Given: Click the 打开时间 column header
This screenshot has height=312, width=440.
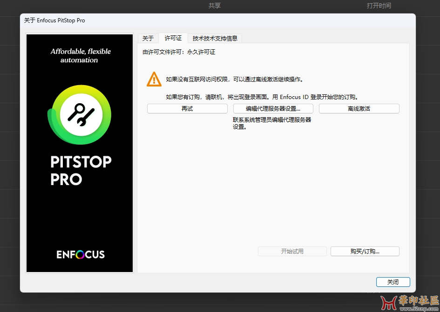Looking at the screenshot, I should pos(379,6).
